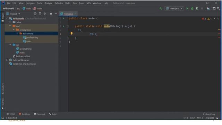Close the main.java editor tab
Viewport: 222px width, 125px height.
pos(75,14)
